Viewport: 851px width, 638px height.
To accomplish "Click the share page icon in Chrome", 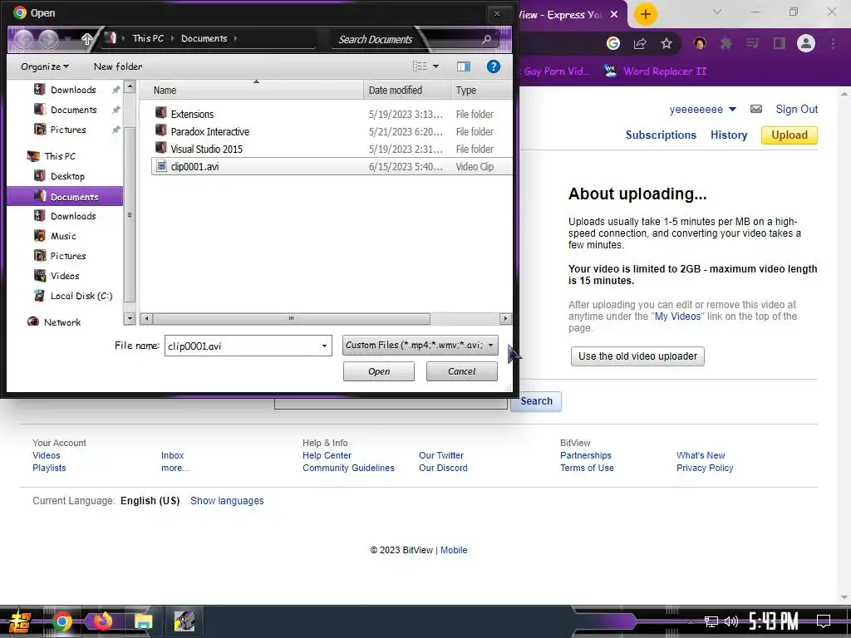I will click(640, 43).
